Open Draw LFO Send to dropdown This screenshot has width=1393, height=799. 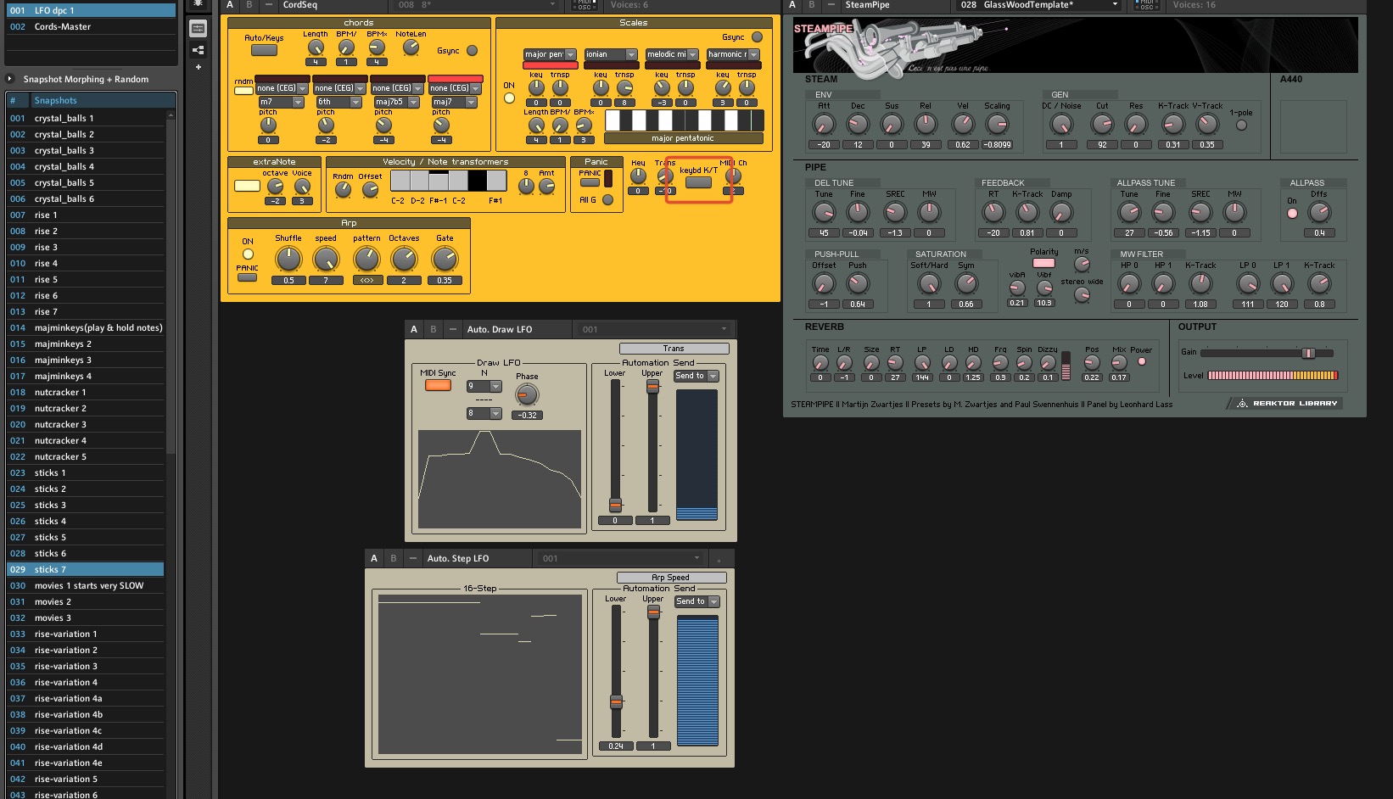point(696,376)
